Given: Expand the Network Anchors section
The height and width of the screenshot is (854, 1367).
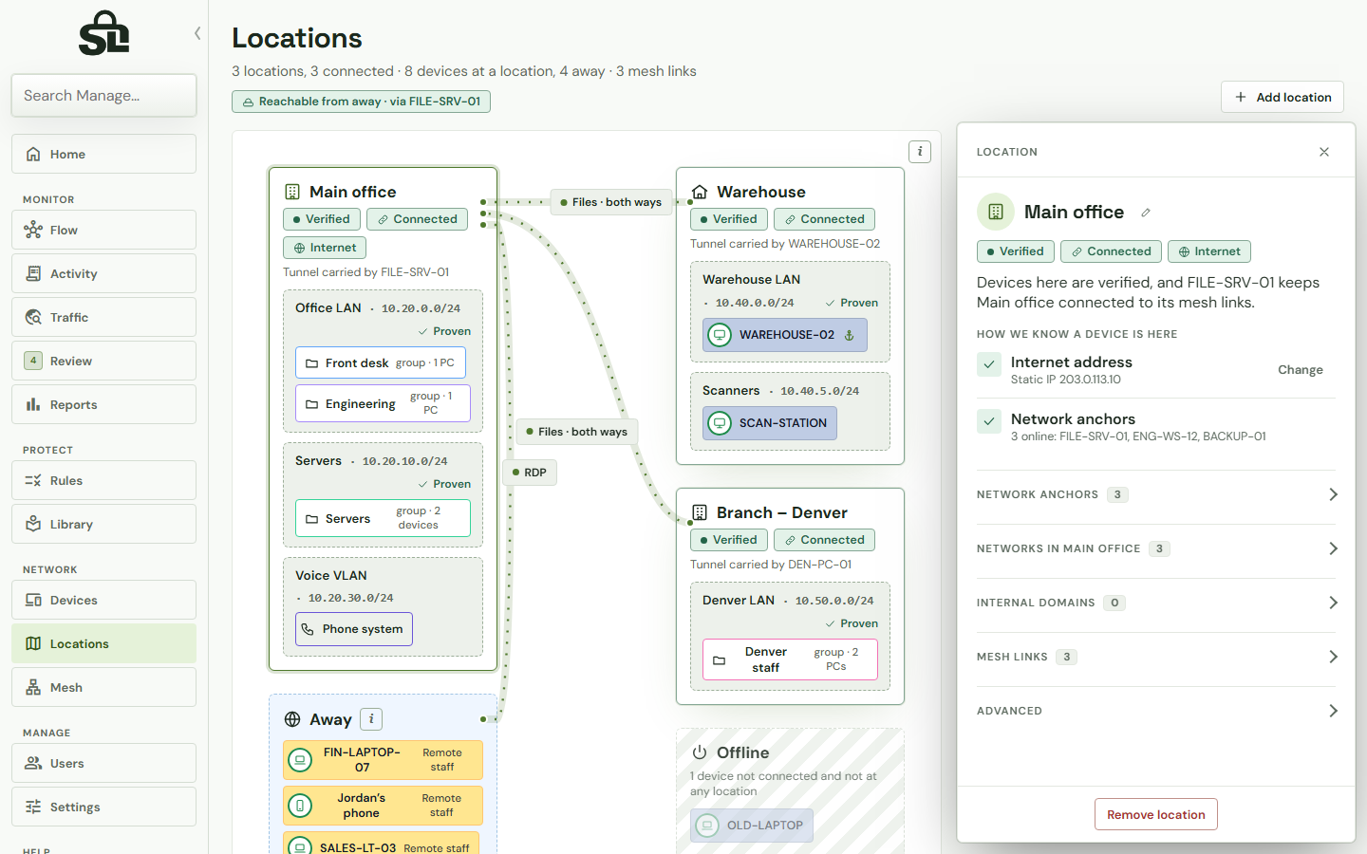Looking at the screenshot, I should pos(1156,494).
